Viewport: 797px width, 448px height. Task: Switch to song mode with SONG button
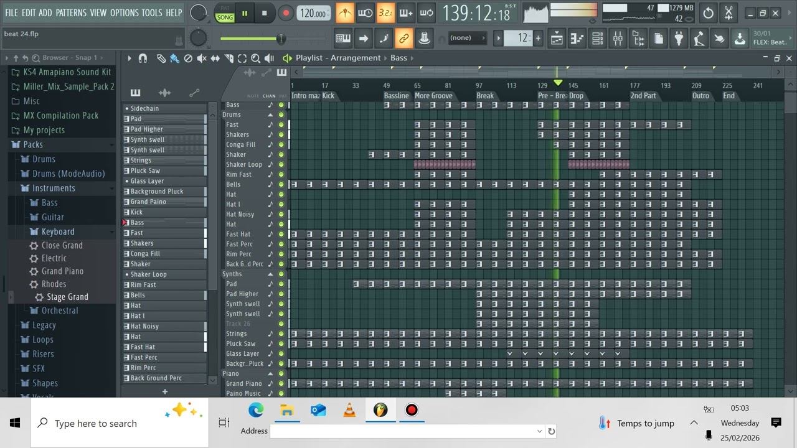click(x=225, y=17)
